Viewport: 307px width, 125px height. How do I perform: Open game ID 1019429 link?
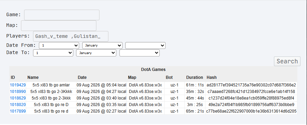18,85
